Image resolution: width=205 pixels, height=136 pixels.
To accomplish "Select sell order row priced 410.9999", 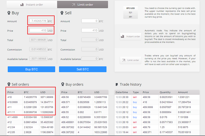I will 30,102.
